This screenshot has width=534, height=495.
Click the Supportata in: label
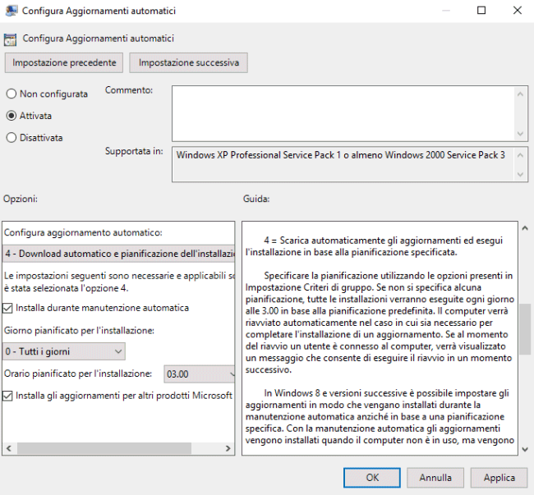pos(134,151)
